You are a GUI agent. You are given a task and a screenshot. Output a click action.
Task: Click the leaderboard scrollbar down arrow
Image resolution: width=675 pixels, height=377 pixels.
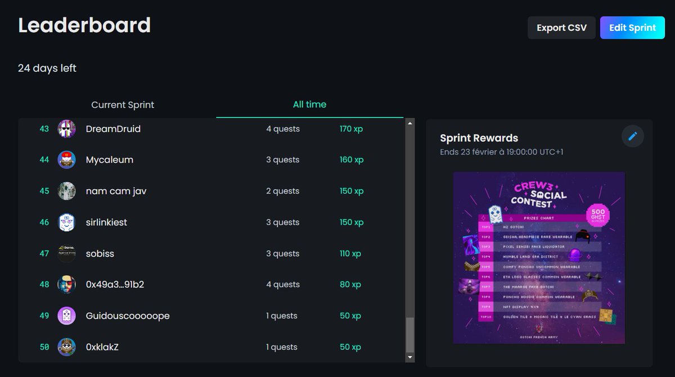(410, 357)
